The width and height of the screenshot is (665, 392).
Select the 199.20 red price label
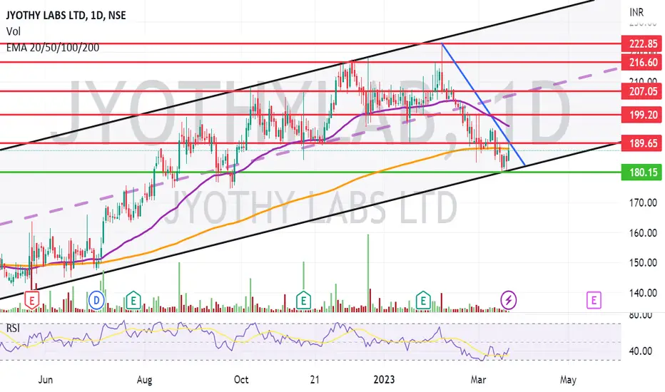click(x=641, y=115)
